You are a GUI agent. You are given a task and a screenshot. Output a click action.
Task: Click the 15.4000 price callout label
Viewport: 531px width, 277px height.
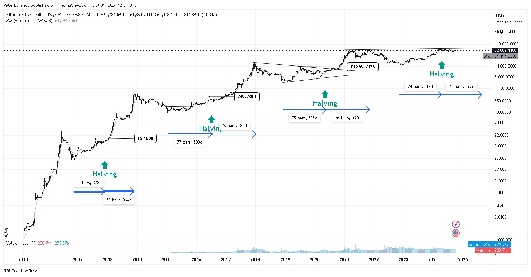(145, 138)
